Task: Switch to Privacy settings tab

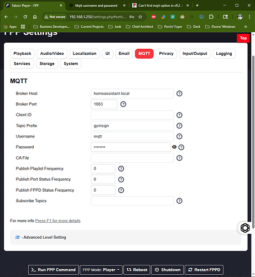Action: (166, 54)
